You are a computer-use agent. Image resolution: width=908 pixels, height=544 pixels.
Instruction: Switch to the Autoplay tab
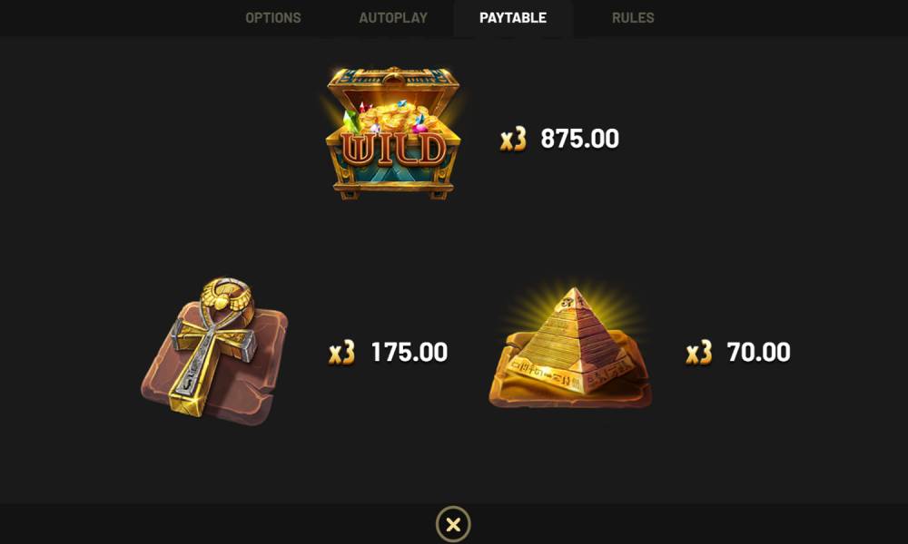click(392, 18)
